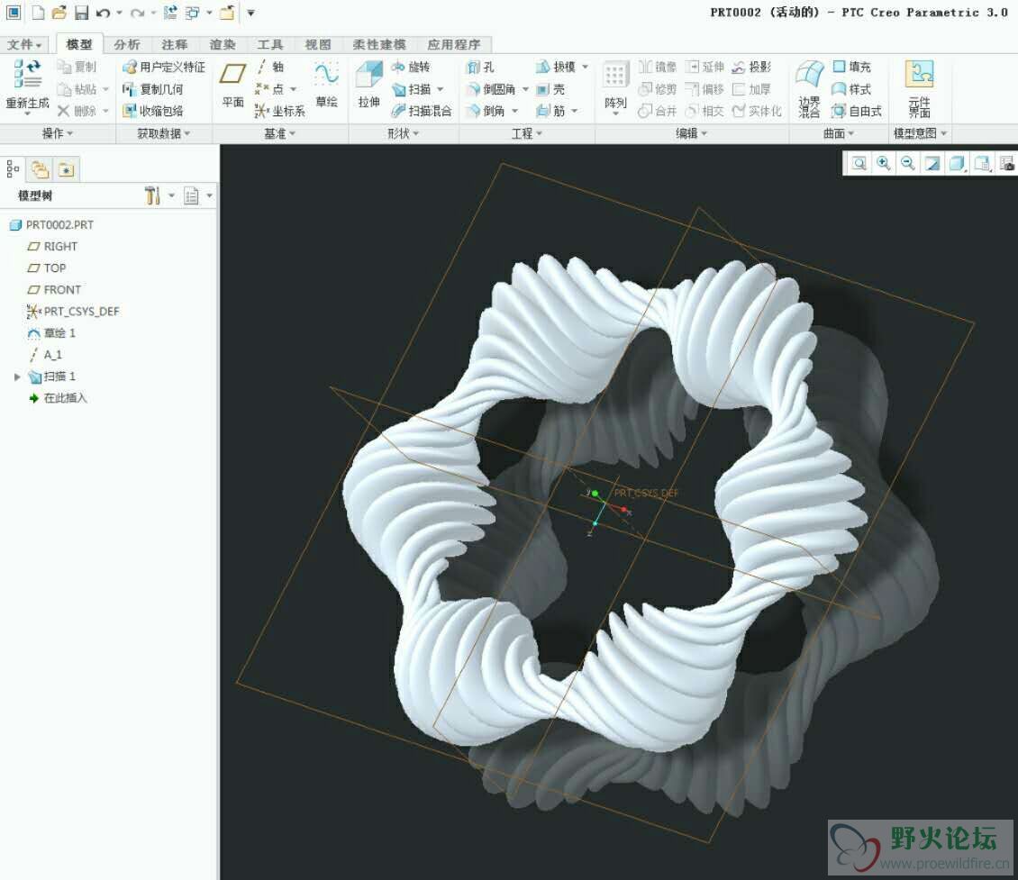The height and width of the screenshot is (880, 1018).
Task: Select the 旋转 (Revolve) tool
Action: [410, 67]
